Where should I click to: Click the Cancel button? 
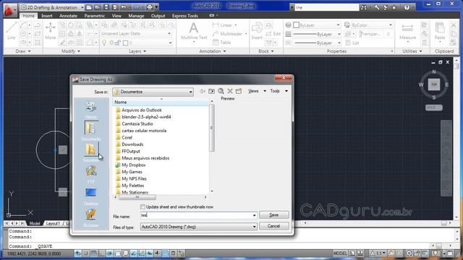click(x=273, y=226)
